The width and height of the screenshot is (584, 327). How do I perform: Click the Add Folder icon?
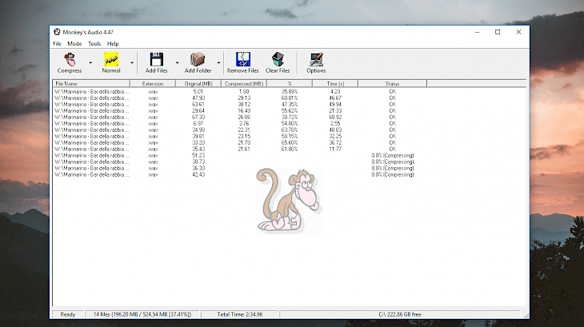point(198,59)
